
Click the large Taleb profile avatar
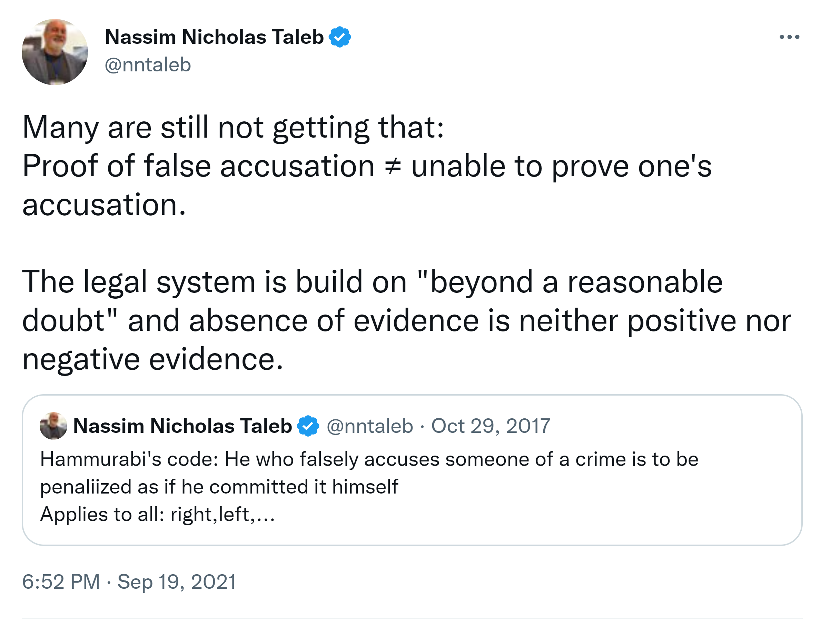click(x=55, y=52)
